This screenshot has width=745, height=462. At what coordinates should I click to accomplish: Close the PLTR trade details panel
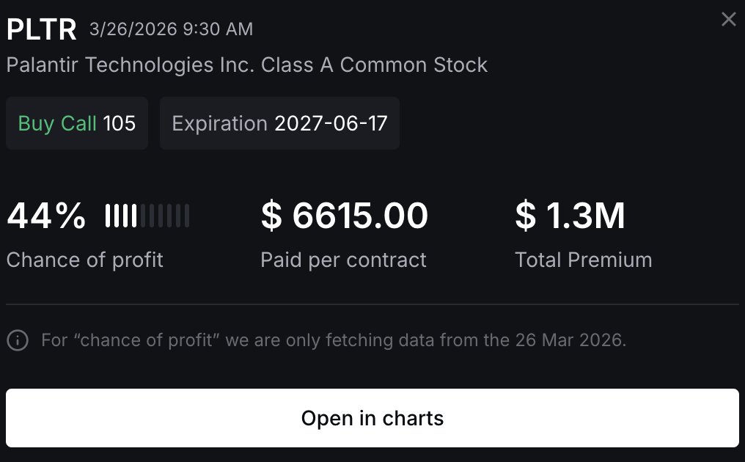pos(728,20)
